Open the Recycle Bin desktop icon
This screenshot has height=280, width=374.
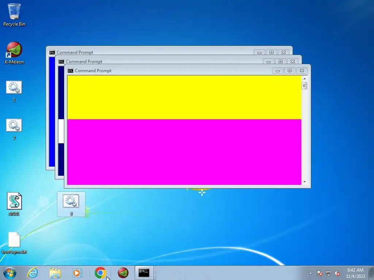[14, 15]
